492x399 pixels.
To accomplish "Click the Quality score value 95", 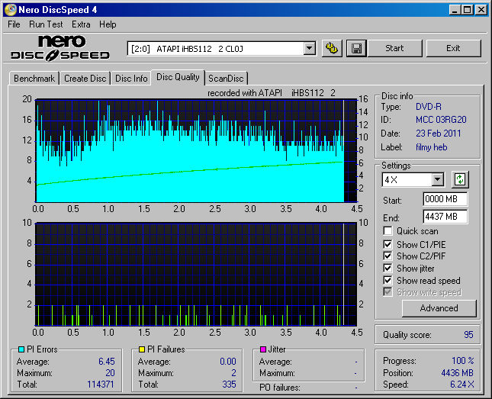I will pos(468,335).
